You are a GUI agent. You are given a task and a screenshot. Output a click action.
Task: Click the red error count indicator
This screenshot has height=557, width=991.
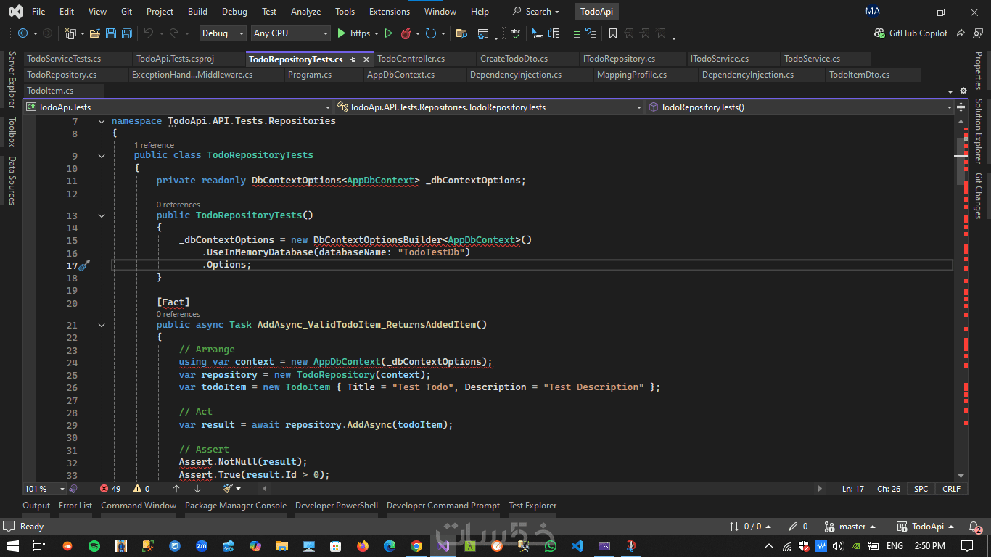[x=111, y=489]
